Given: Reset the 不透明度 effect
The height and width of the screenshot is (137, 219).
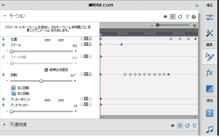Looking at the screenshot, I should [187, 126].
